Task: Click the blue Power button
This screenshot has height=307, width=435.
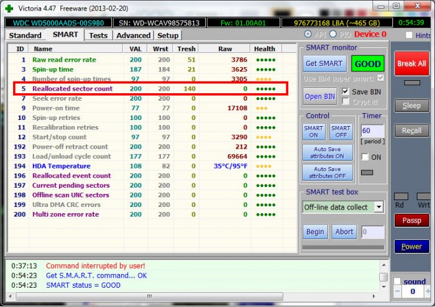Action: pos(411,247)
